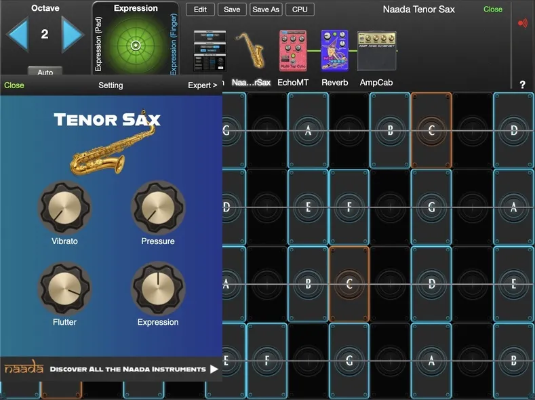This screenshot has height=400, width=535.
Task: Close the Naada Tenor Sax preset view
Action: pyautogui.click(x=493, y=9)
